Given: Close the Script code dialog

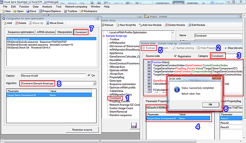Looking at the screenshot, I should (x=217, y=78).
